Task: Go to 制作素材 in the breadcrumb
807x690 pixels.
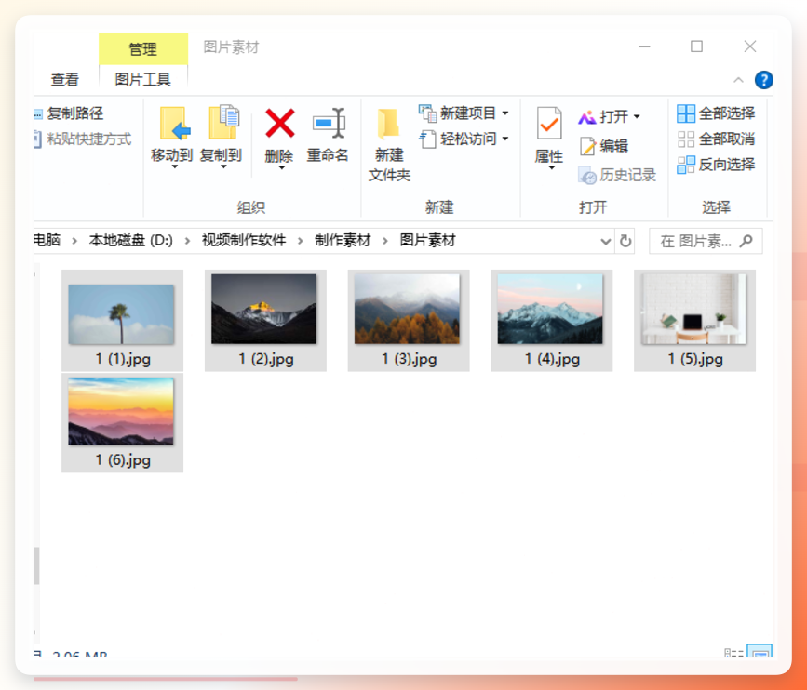Action: [x=343, y=240]
